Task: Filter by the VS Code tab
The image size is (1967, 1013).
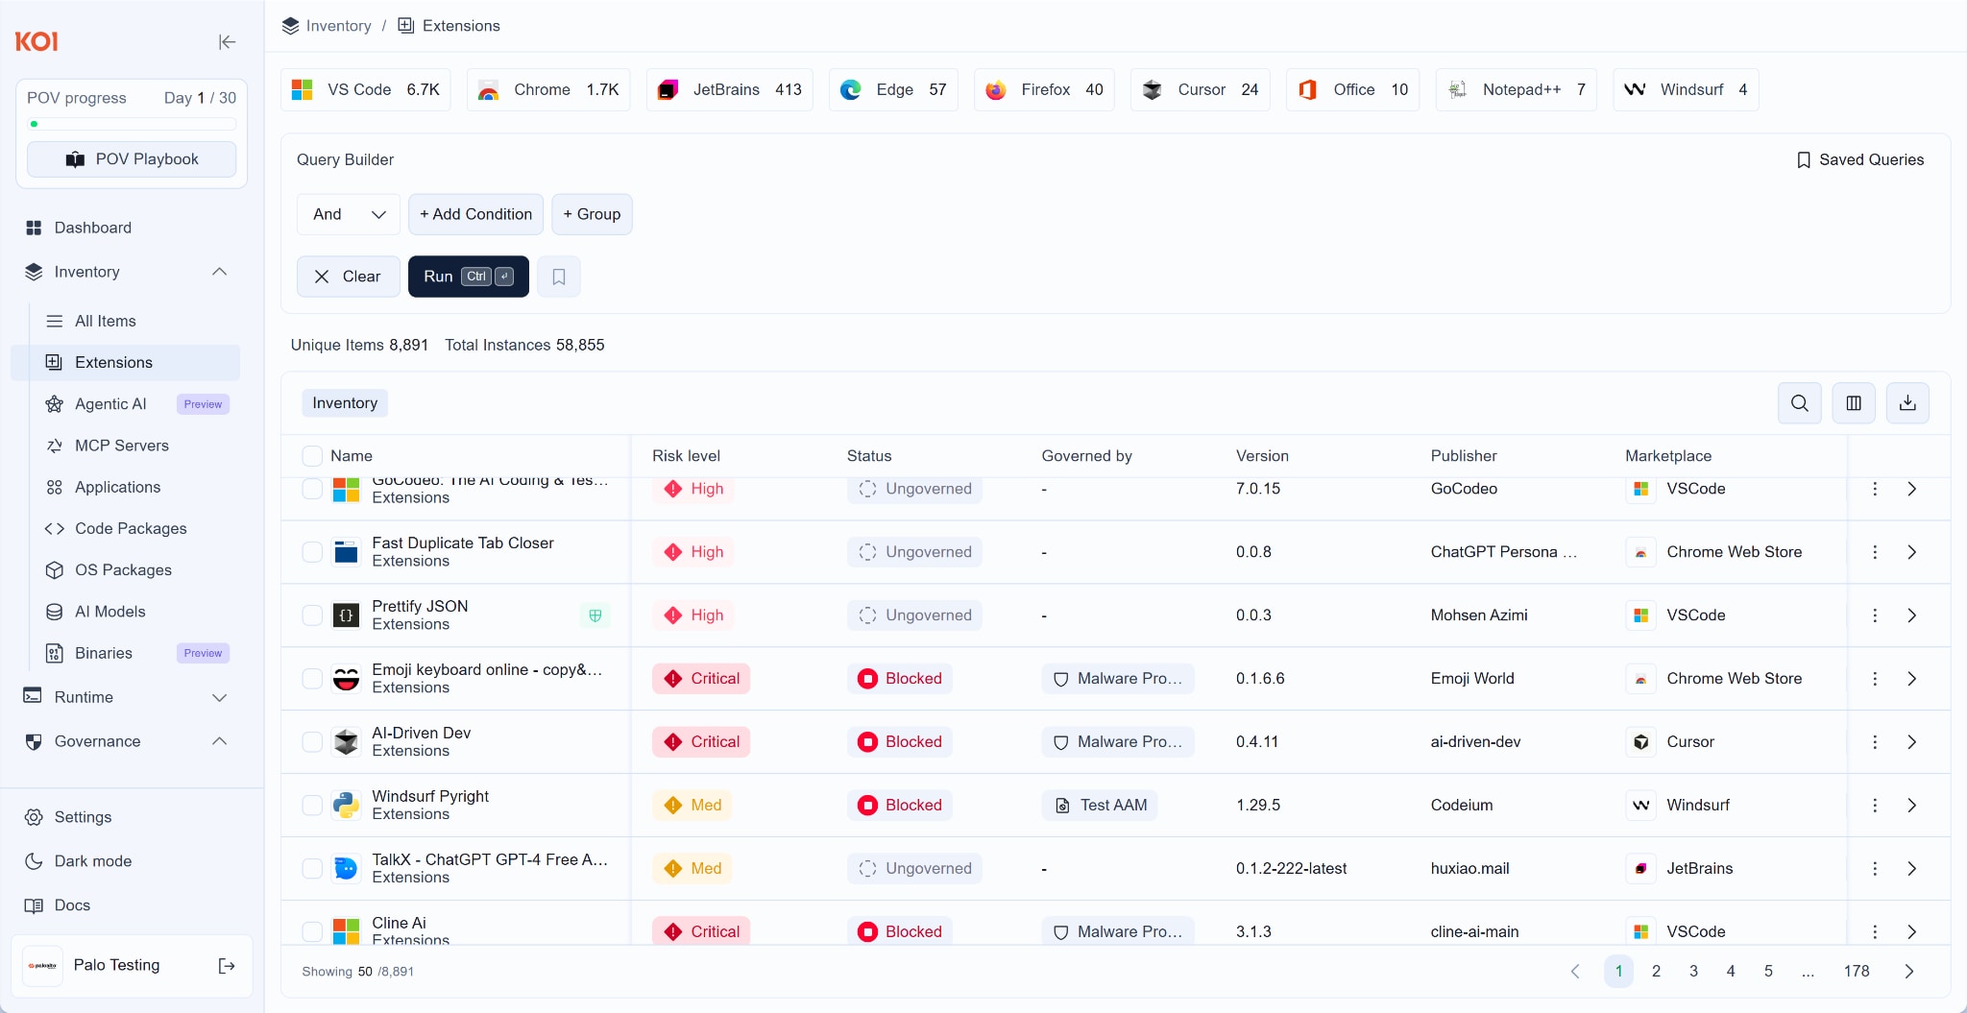Action: tap(365, 89)
